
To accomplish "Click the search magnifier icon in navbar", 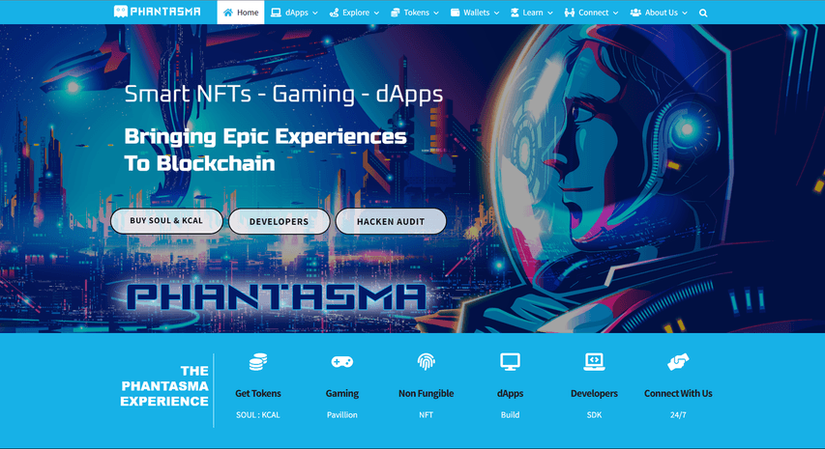I will pyautogui.click(x=703, y=14).
